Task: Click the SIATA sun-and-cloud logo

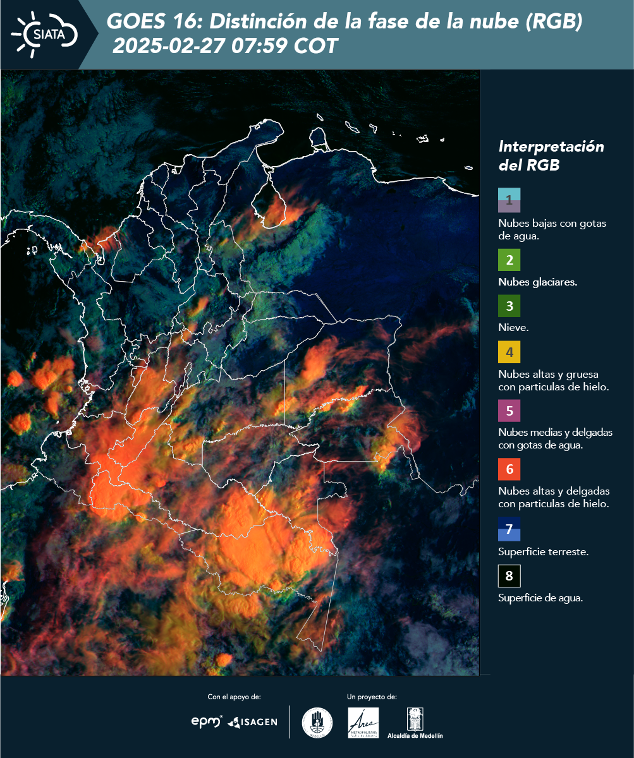Action: click(x=44, y=33)
